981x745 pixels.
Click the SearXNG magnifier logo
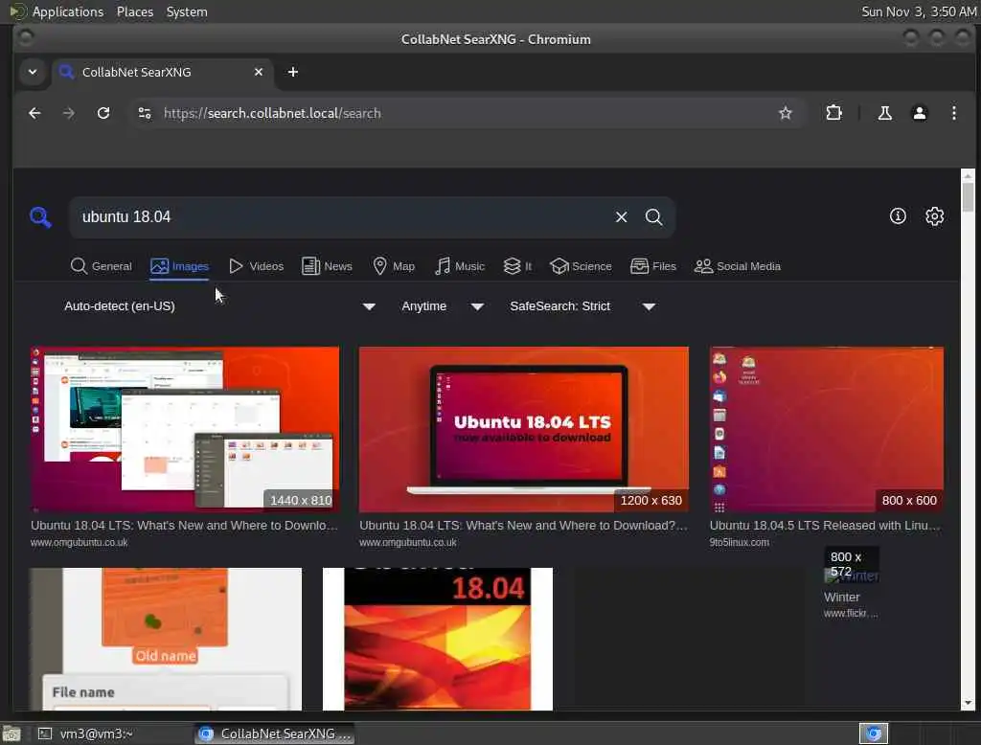40,217
